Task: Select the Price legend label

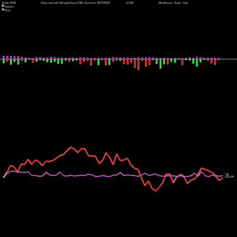Action: (x=8, y=10)
